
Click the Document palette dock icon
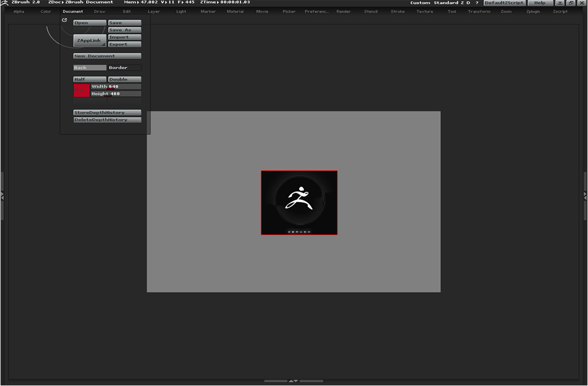coord(65,20)
